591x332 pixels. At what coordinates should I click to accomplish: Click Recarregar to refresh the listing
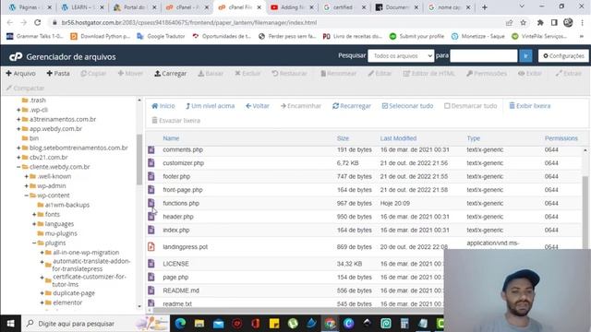pos(352,106)
